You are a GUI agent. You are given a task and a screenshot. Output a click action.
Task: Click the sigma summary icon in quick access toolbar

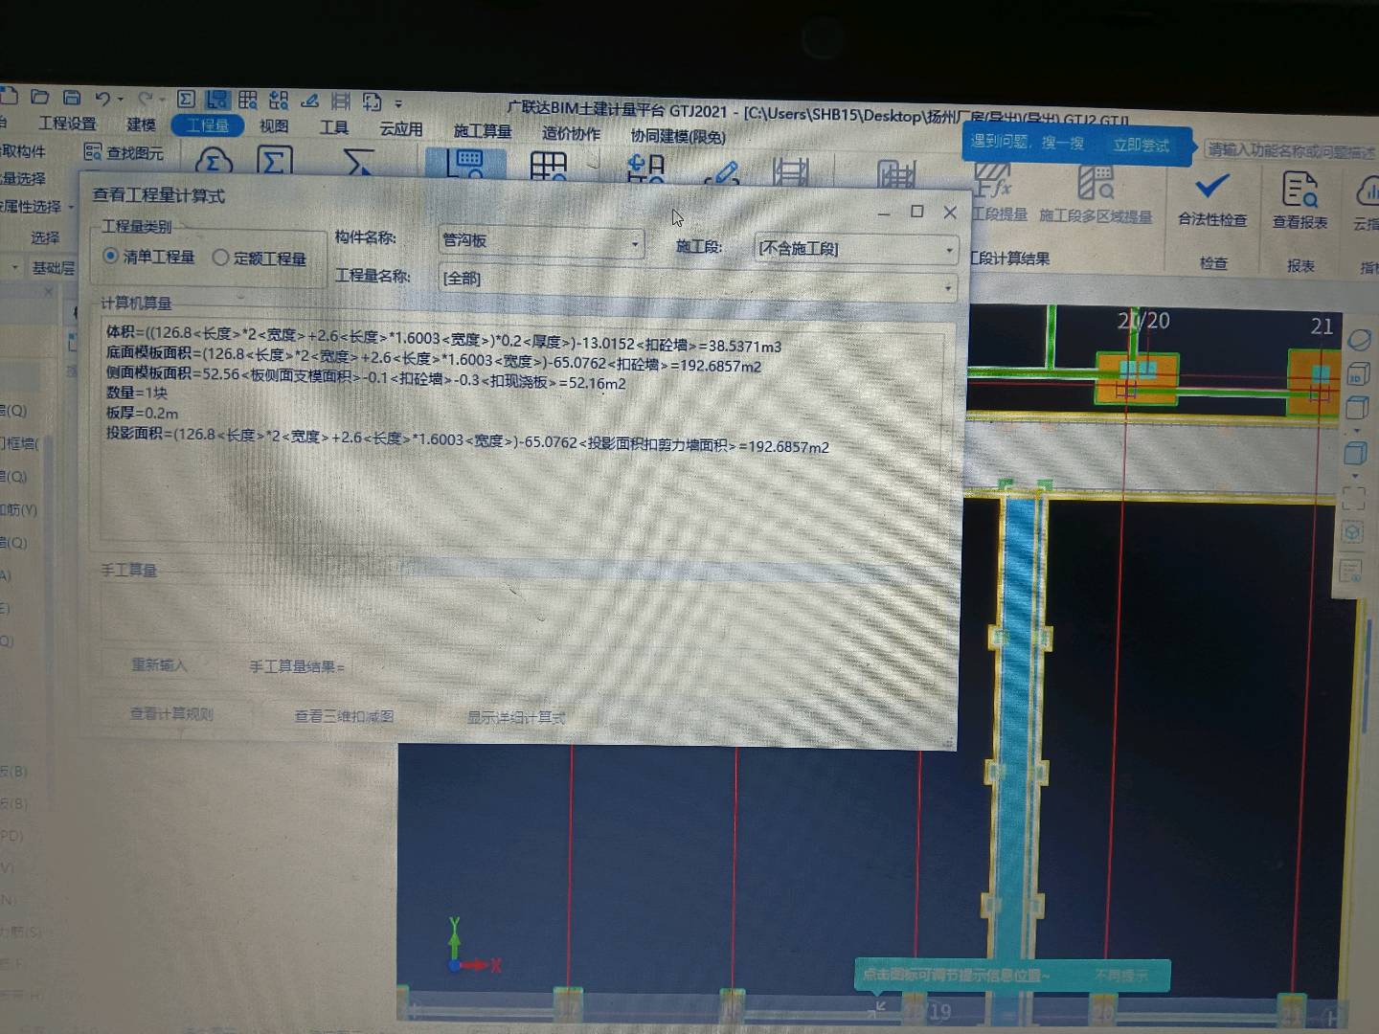pos(187,99)
